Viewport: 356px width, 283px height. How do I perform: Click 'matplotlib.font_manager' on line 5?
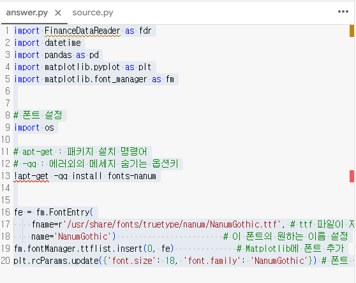(96, 79)
